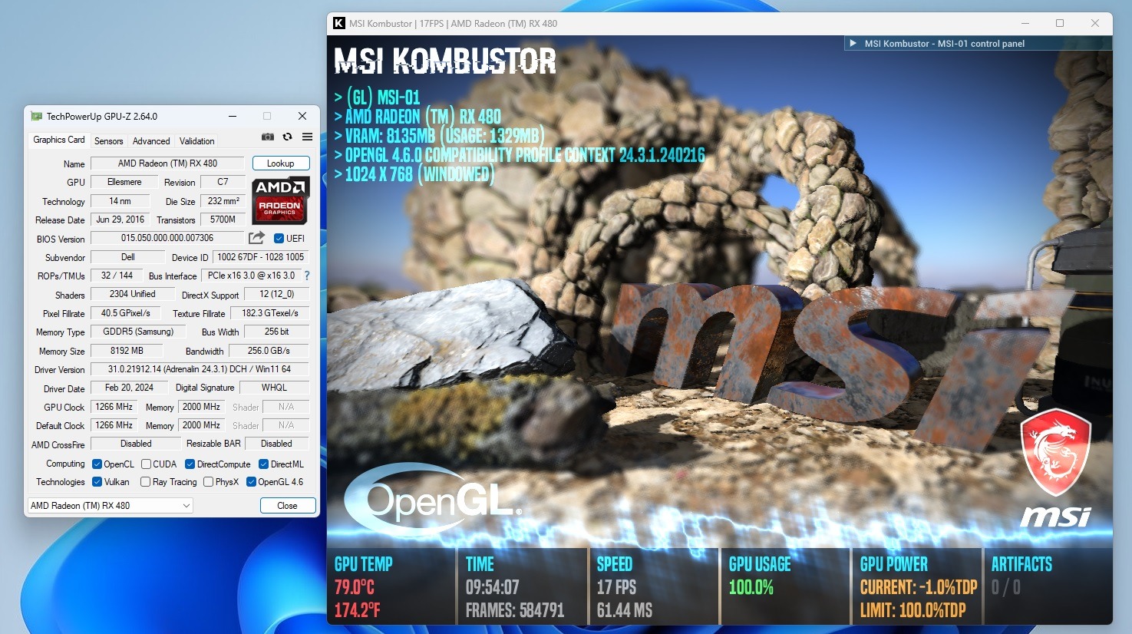Click the Transistors 5700M value
This screenshot has height=634, width=1132.
pyautogui.click(x=223, y=220)
